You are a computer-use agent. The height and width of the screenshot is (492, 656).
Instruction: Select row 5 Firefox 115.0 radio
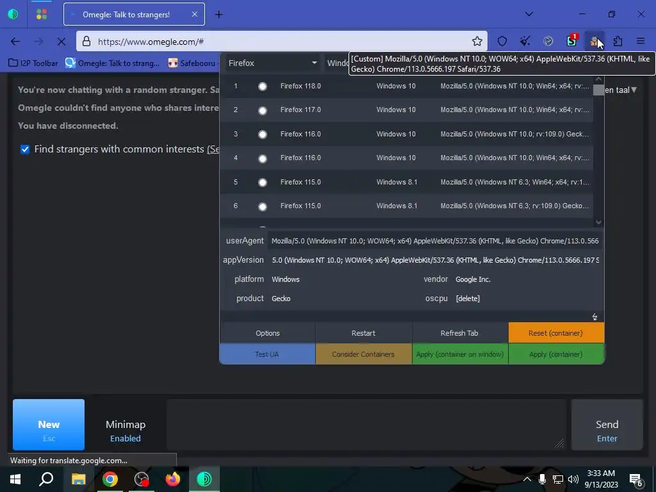[262, 183]
